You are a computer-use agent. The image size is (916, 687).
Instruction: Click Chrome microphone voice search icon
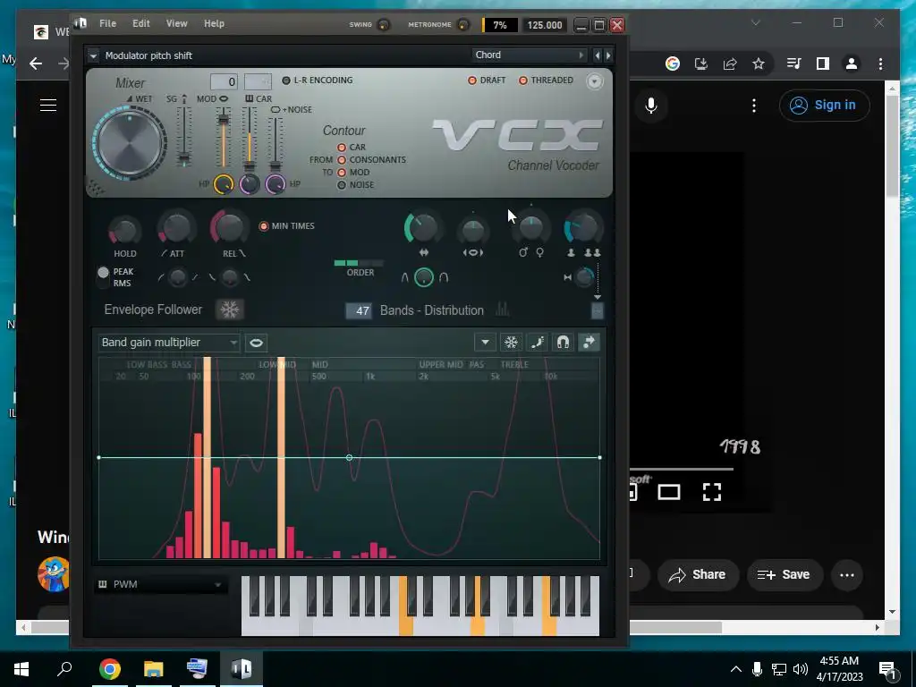click(651, 106)
